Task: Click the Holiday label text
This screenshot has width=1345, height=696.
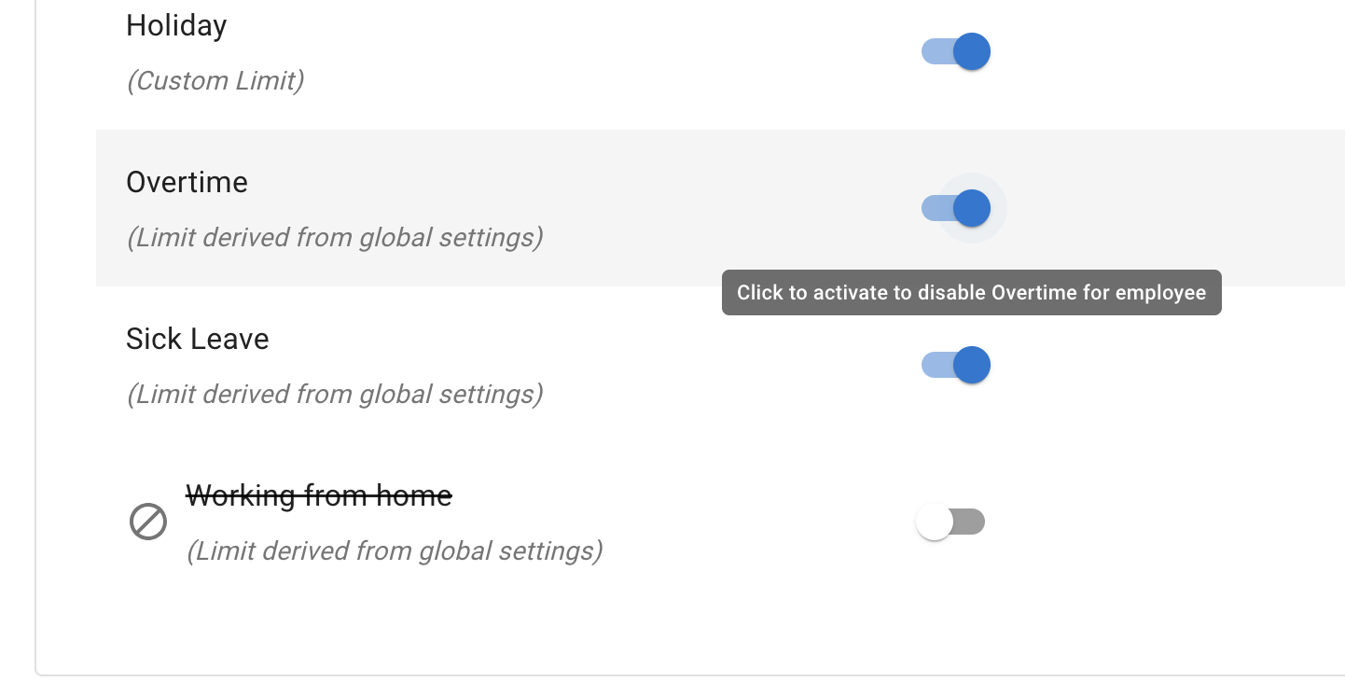Action: 176,25
